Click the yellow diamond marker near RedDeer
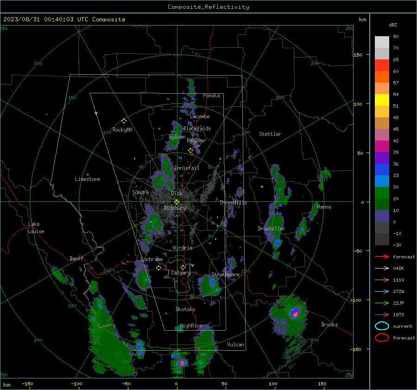This screenshot has height=390, width=417. click(190, 151)
